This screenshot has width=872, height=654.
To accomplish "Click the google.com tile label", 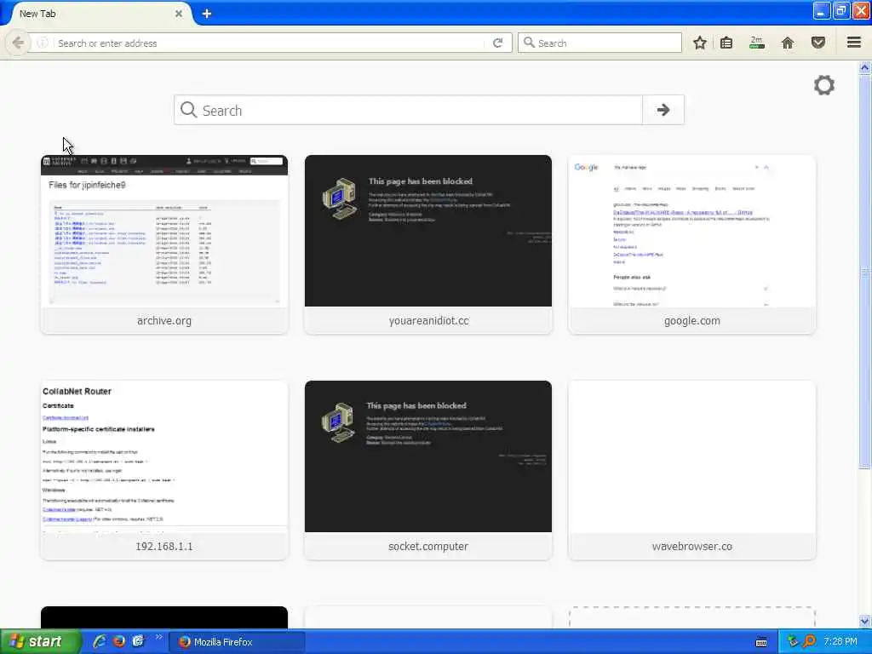I will (x=691, y=320).
